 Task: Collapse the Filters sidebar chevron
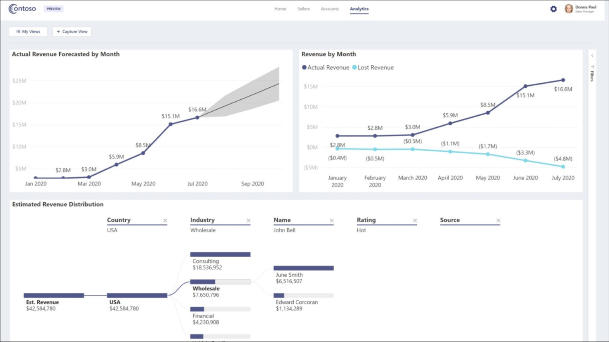click(x=592, y=56)
